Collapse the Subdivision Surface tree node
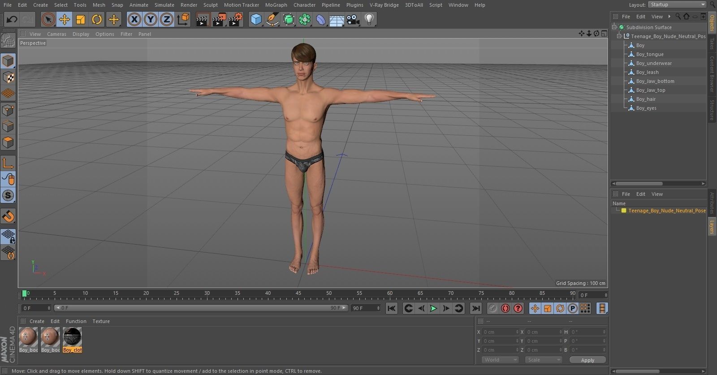 pos(614,27)
